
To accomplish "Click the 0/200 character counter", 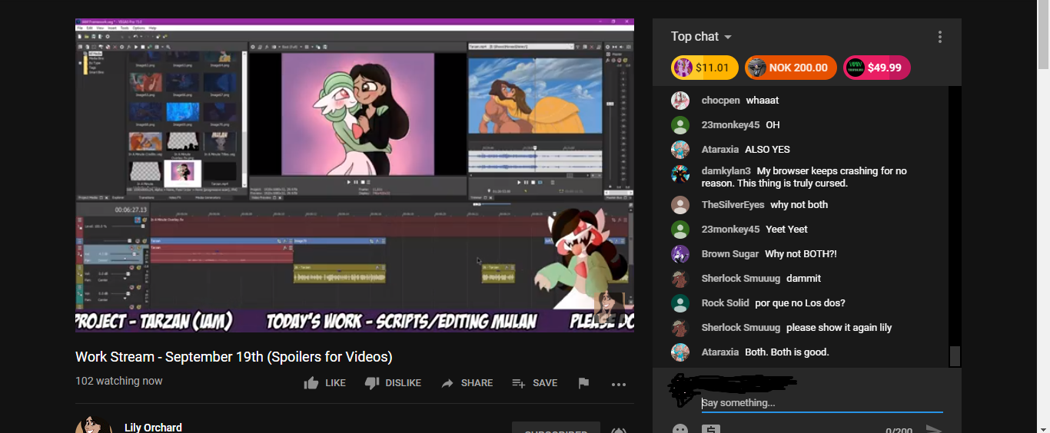I will point(899,430).
